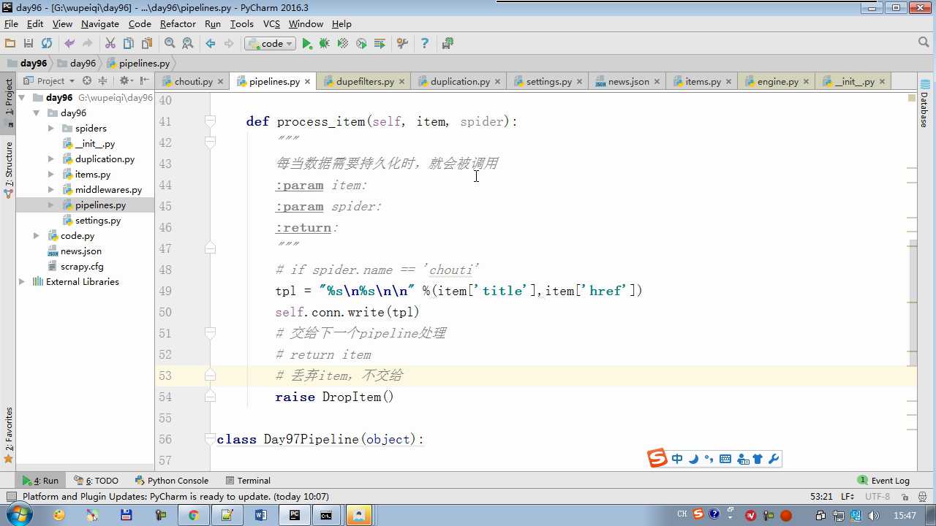Open the Sogou soft keyboard
The image size is (936, 526).
(x=725, y=459)
